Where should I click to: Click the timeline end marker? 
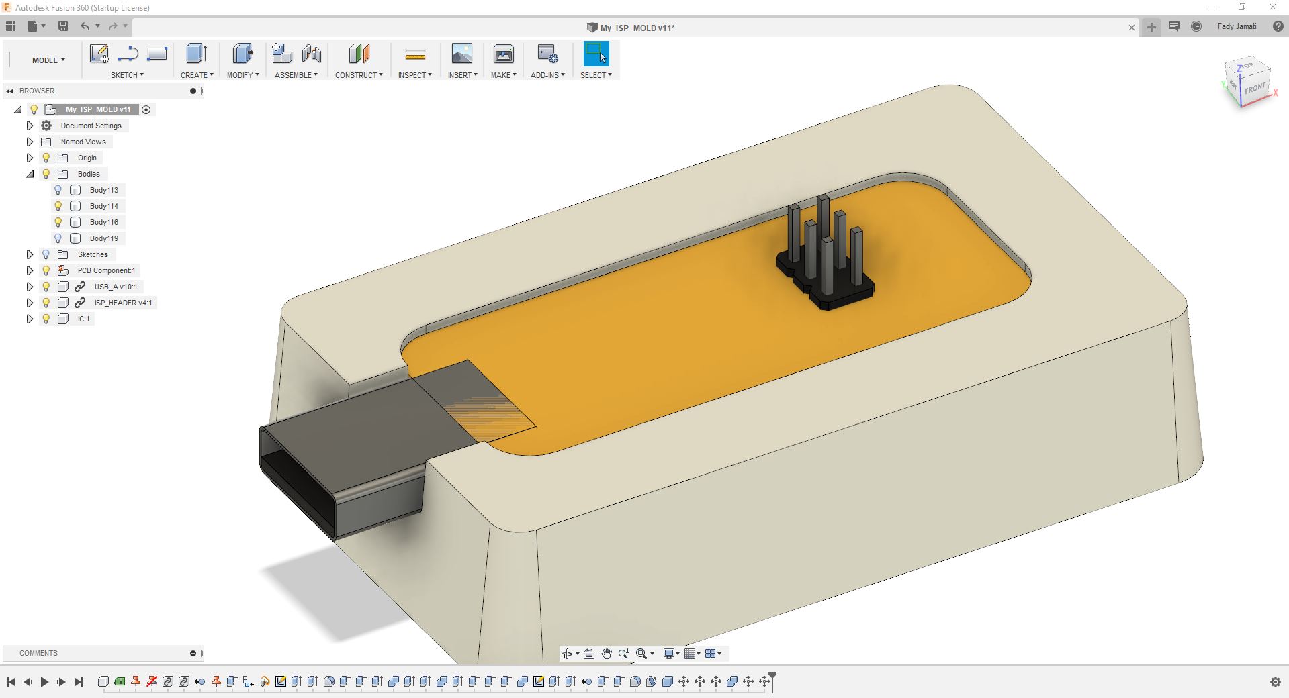click(772, 681)
